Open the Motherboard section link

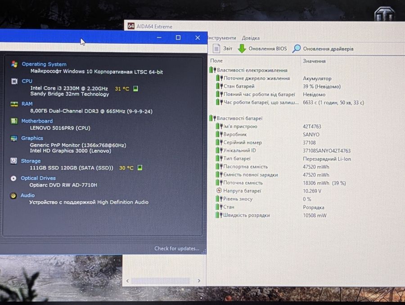tap(37, 121)
